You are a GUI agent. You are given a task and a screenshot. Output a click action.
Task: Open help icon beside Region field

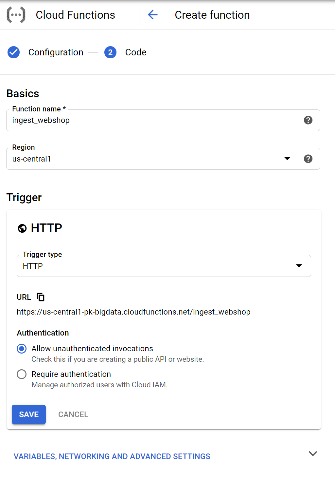pyautogui.click(x=308, y=159)
